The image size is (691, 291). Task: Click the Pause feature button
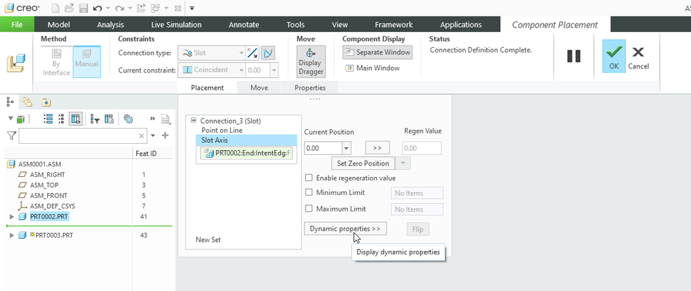[x=573, y=57]
